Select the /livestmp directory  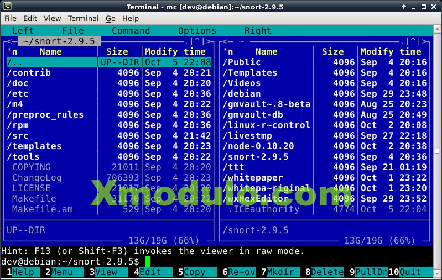point(325,136)
